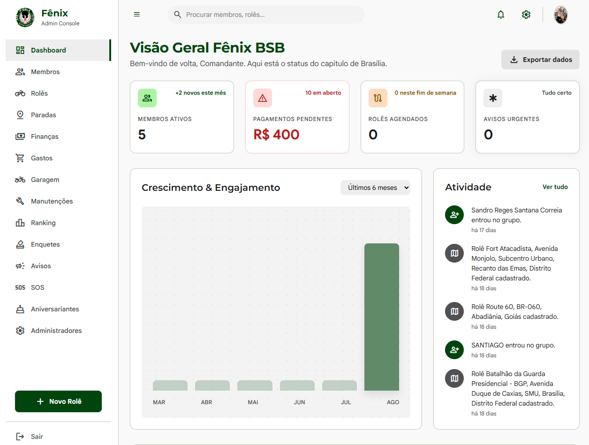589x445 pixels.
Task: Click the +2 novos este mês badge
Action: (x=201, y=93)
